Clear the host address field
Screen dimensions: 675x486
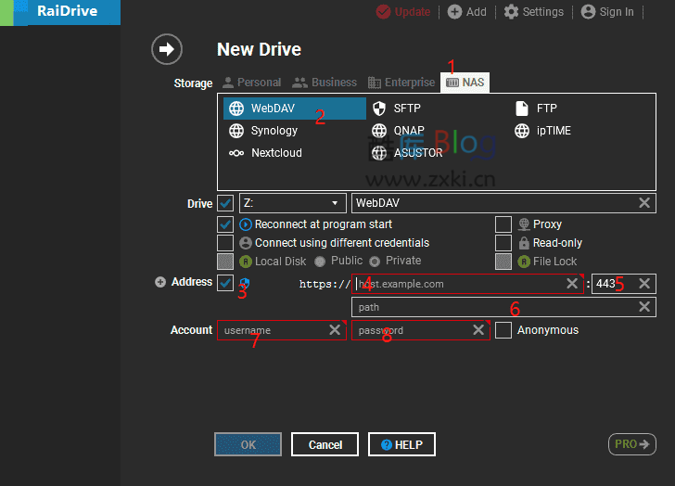(x=572, y=283)
